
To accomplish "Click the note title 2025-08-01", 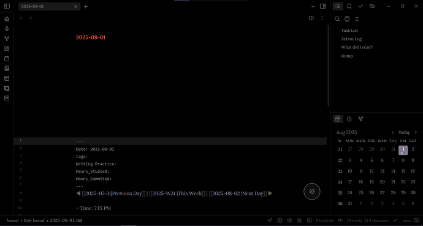I will tap(91, 37).
